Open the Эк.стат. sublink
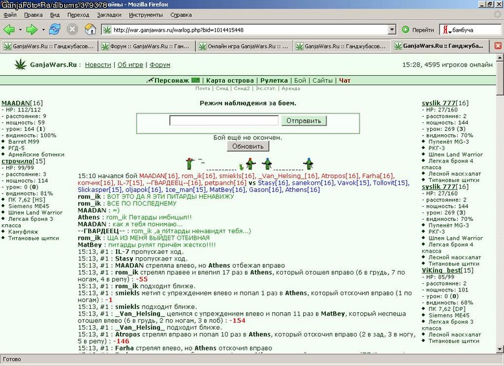Screen dimensions: 504x366 [x=266, y=88]
